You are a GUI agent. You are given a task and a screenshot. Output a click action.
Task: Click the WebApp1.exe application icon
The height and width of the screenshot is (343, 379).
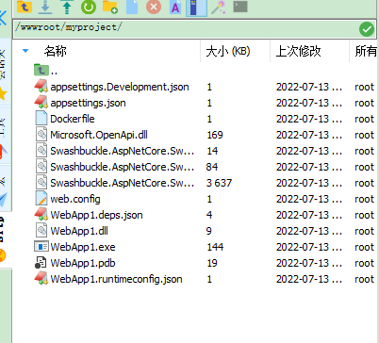(x=41, y=247)
